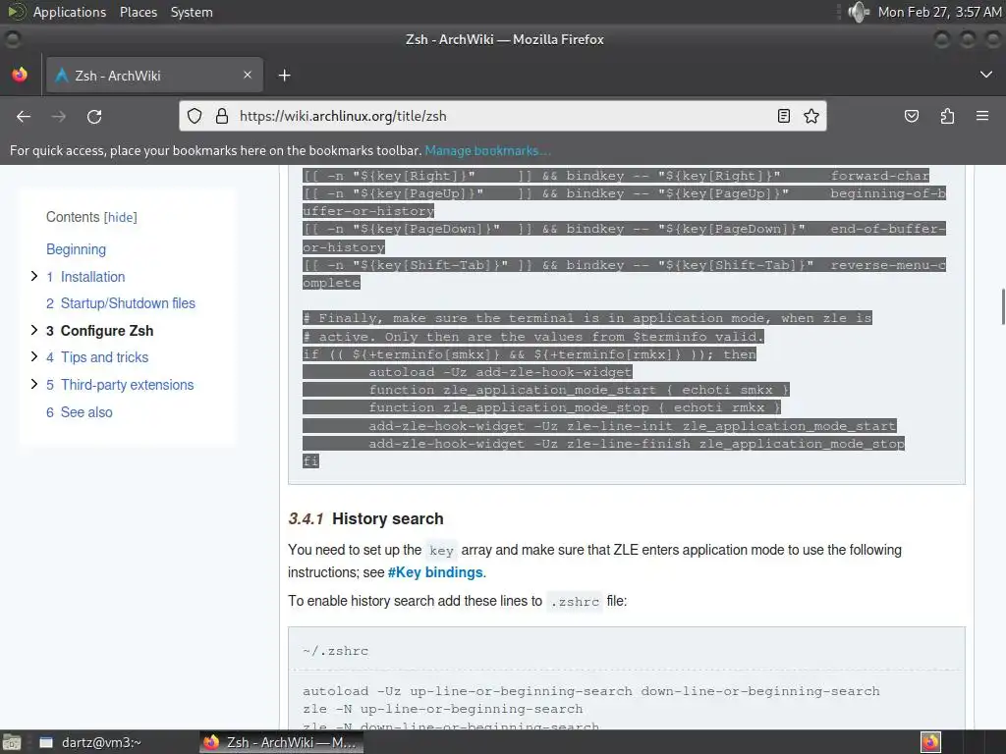Open the Applications menu

click(x=70, y=12)
